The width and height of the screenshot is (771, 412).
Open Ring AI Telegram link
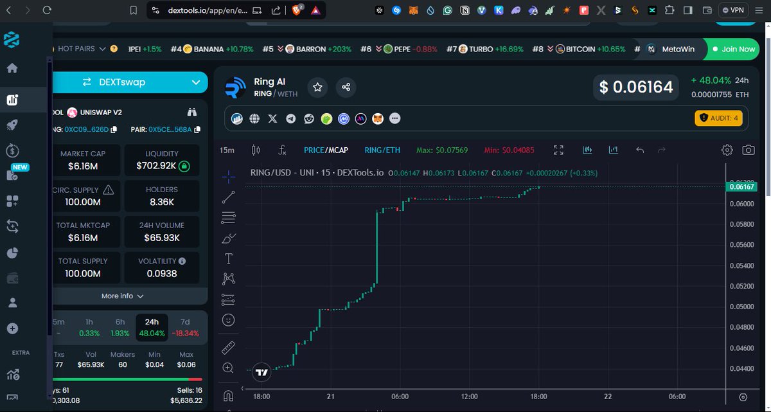290,119
